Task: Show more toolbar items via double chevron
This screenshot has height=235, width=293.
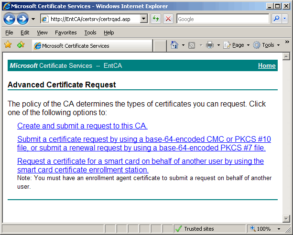Action: 287,42
